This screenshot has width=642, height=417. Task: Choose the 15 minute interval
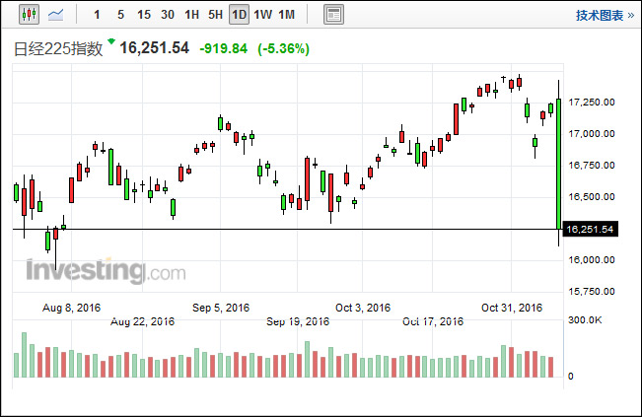coord(144,15)
